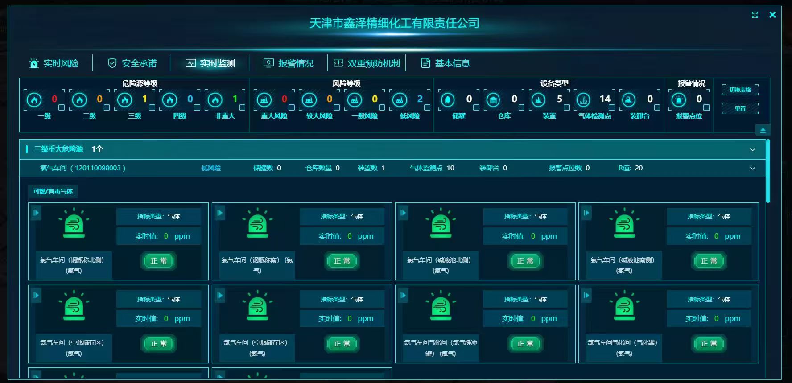Image resolution: width=792 pixels, height=383 pixels.
Task: Click the 报警点位 alarm siren icon
Action: (x=679, y=100)
